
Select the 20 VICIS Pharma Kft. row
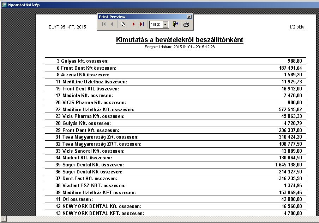click(175, 102)
